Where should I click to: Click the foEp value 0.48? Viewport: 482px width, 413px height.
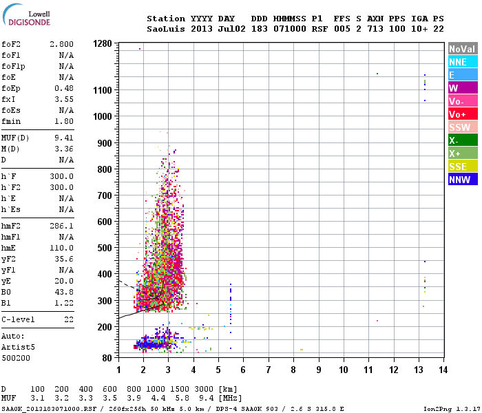[x=64, y=89]
